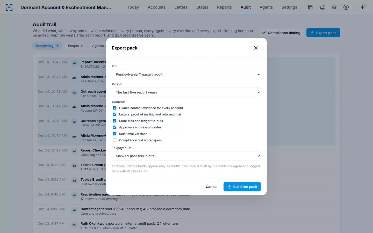The image size is (373, 233).
Task: Click the 'Dec 14, 6:40 AM' timestamp
Action: [x=51, y=194]
